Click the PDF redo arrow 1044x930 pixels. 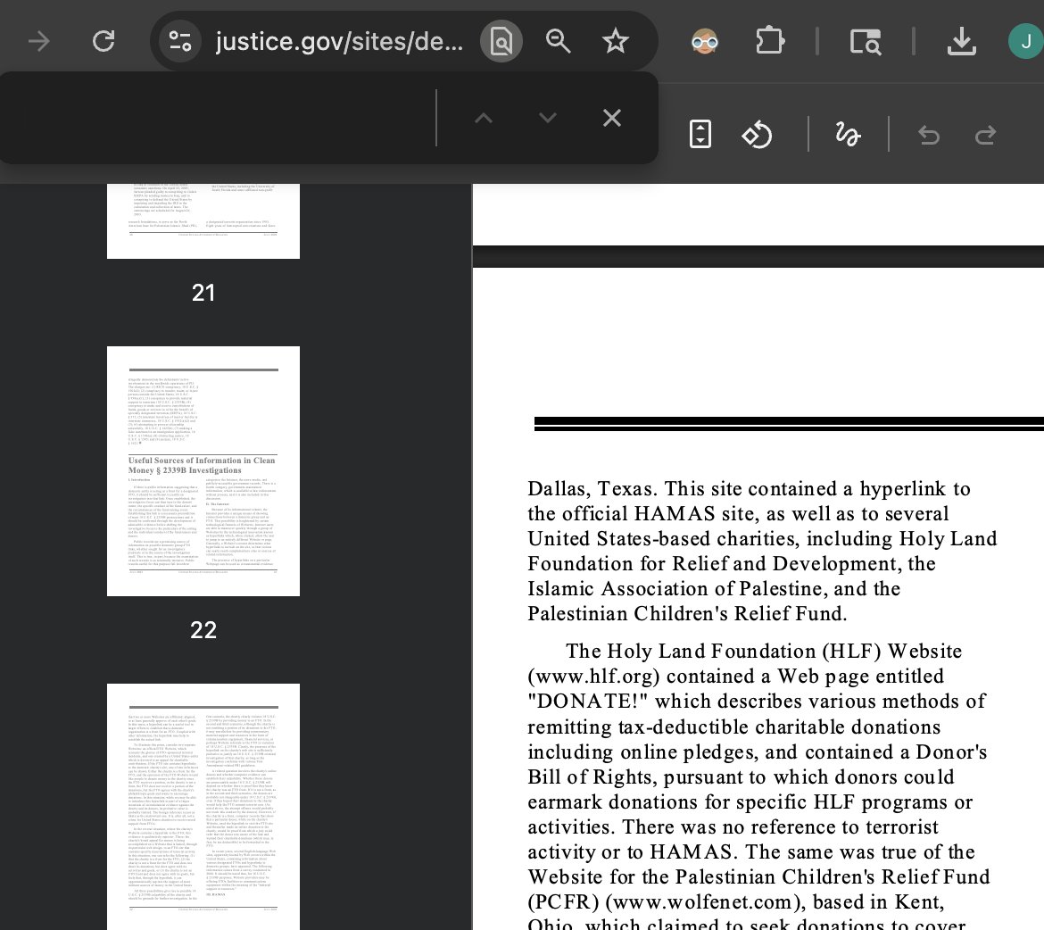pos(985,135)
